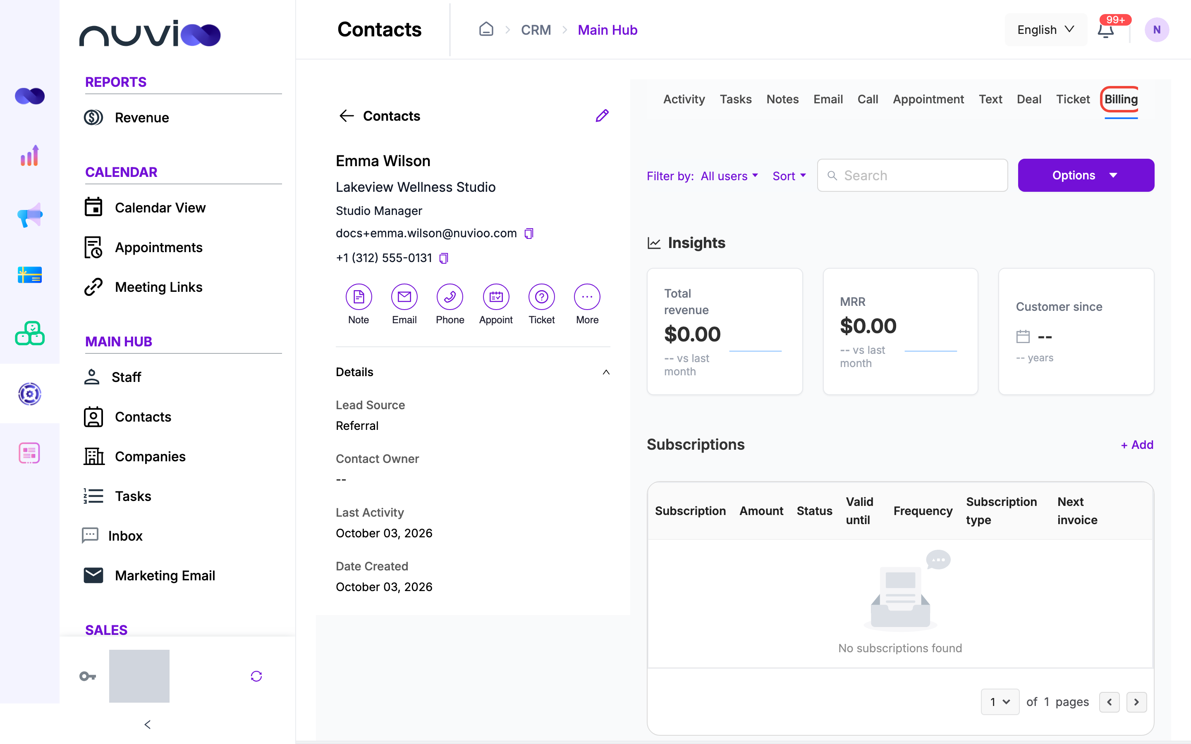Screen dimensions: 1191x744
Task: Click + Add subscription link
Action: (1137, 445)
